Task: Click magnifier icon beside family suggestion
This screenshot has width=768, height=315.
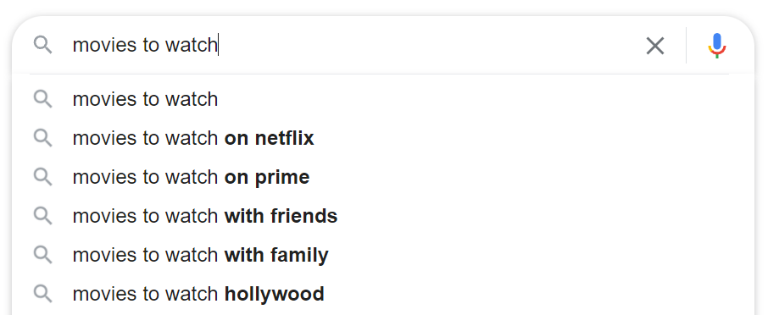Action: pyautogui.click(x=42, y=256)
